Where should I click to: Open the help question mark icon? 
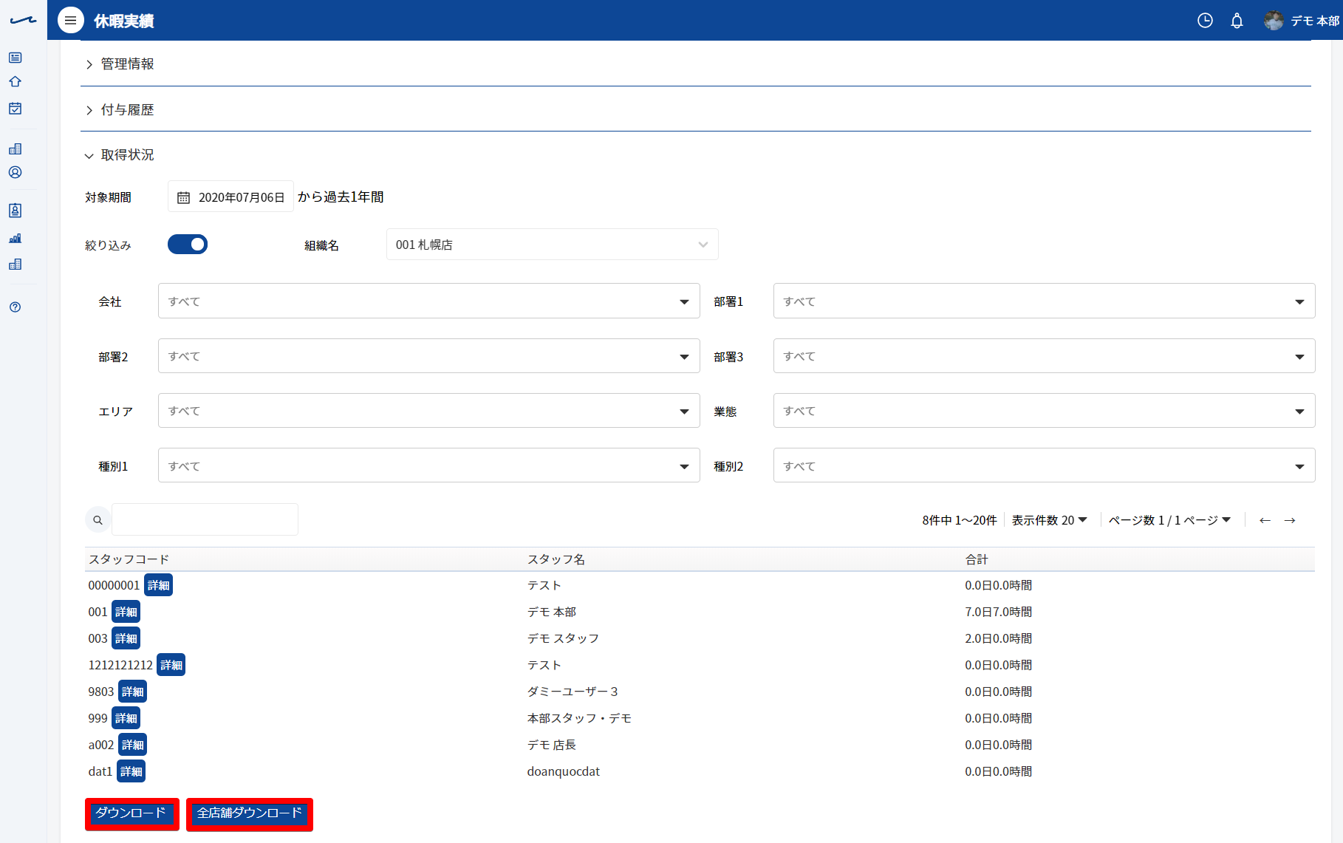15,307
